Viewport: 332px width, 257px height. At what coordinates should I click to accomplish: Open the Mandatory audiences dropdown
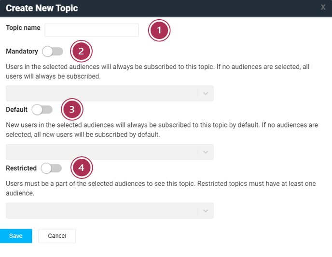(110, 93)
